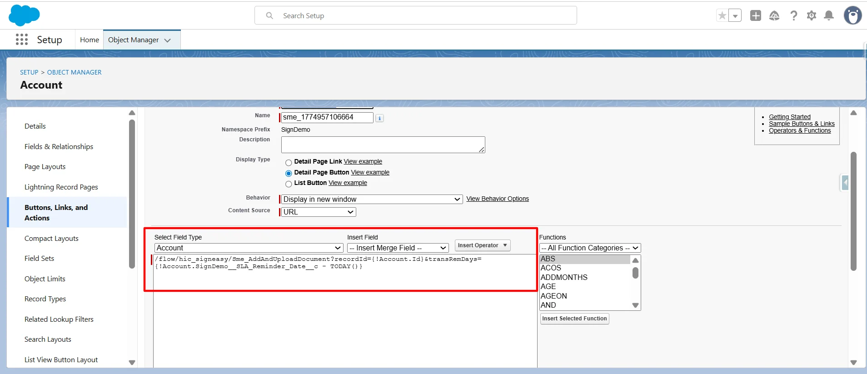The image size is (867, 374).
Task: Open the Help question mark icon
Action: click(793, 15)
